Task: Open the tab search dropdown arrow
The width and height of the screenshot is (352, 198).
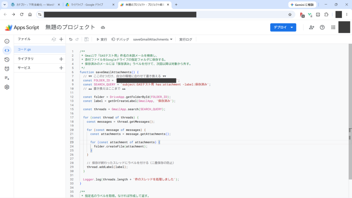Action: [x=4, y=4]
